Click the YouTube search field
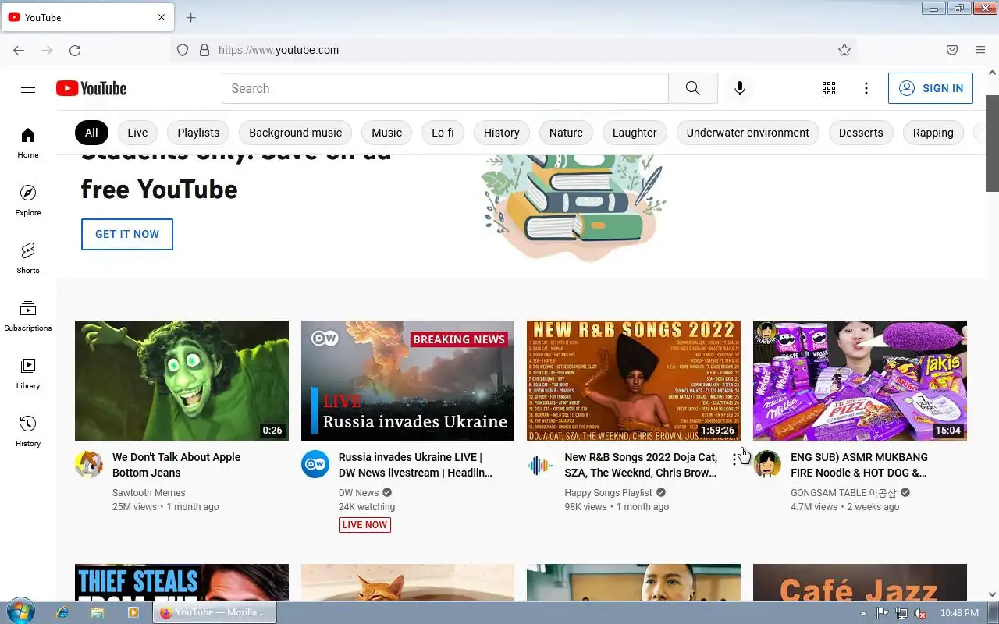This screenshot has height=624, width=999. [445, 88]
